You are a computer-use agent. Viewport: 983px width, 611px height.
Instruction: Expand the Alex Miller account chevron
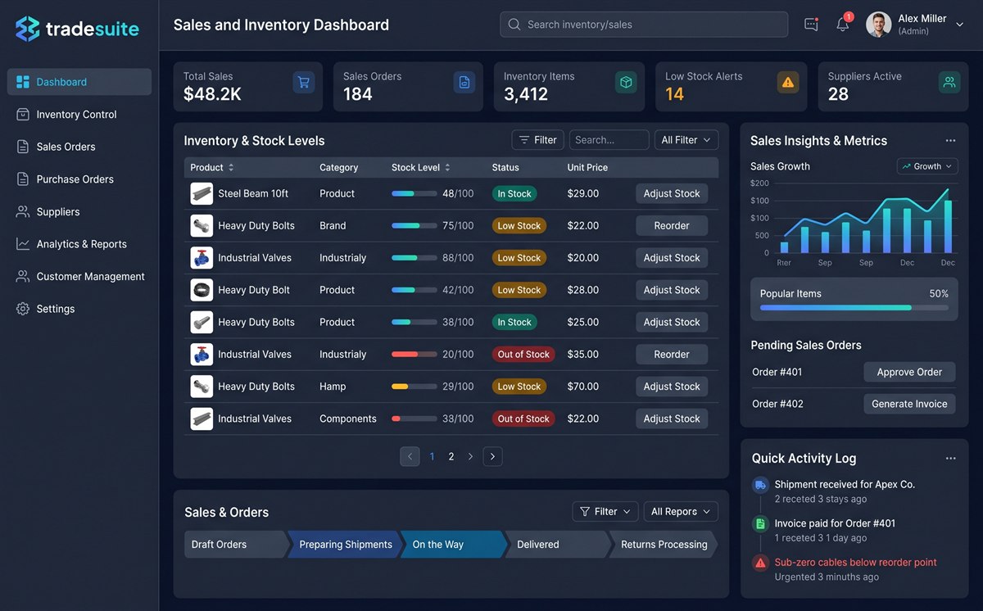click(x=960, y=25)
